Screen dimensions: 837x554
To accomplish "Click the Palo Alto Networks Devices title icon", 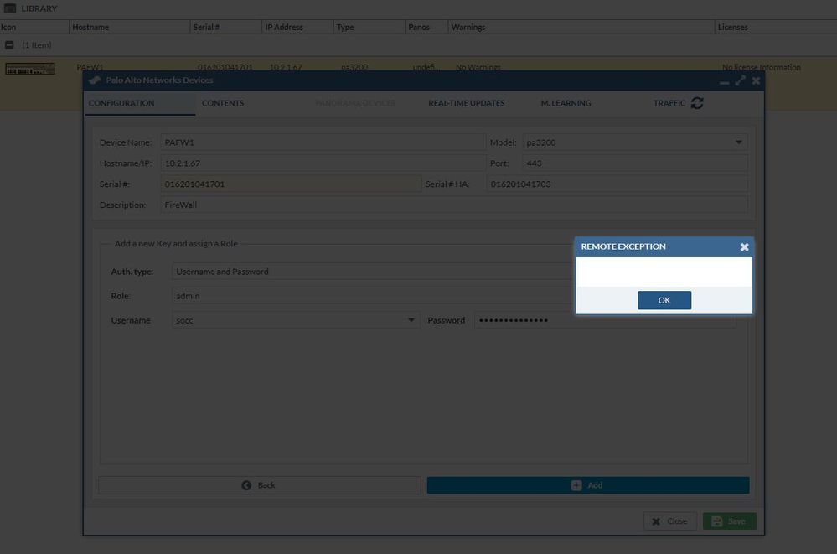I will (x=95, y=80).
